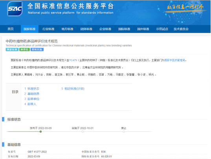Open 团体标准 in navigation bar
The width and height of the screenshot is (211, 159).
(86, 29)
